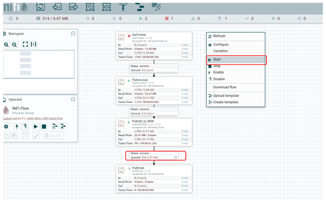The image size is (326, 203).
Task: Collapse the Navigate panel
Action: pyautogui.click(x=73, y=33)
